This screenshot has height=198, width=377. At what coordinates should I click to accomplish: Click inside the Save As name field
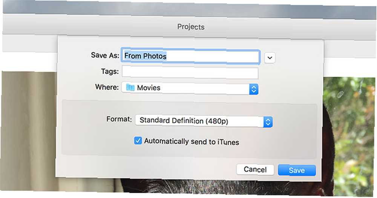click(190, 56)
